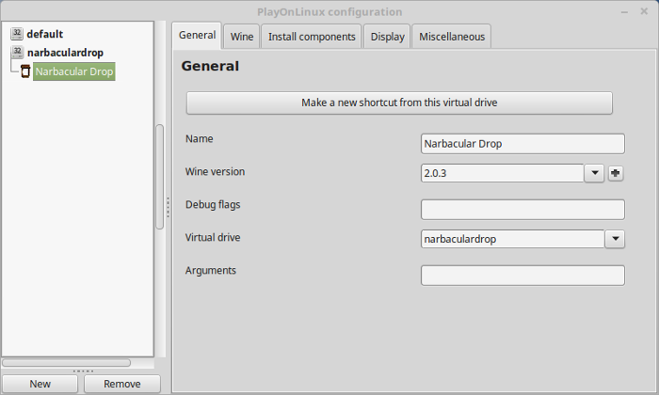Click the New button

coord(40,384)
